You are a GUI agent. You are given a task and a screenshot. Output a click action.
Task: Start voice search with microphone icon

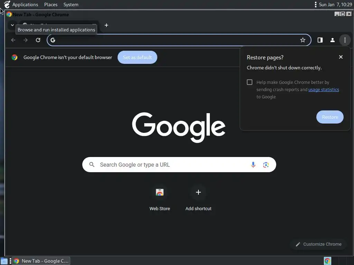click(253, 165)
